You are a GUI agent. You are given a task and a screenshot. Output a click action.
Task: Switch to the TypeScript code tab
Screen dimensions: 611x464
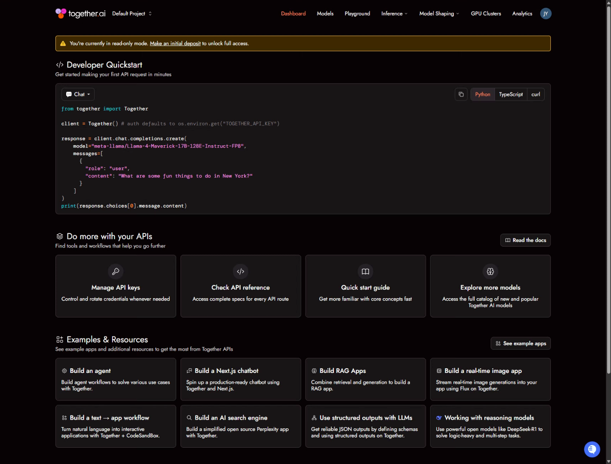(511, 95)
